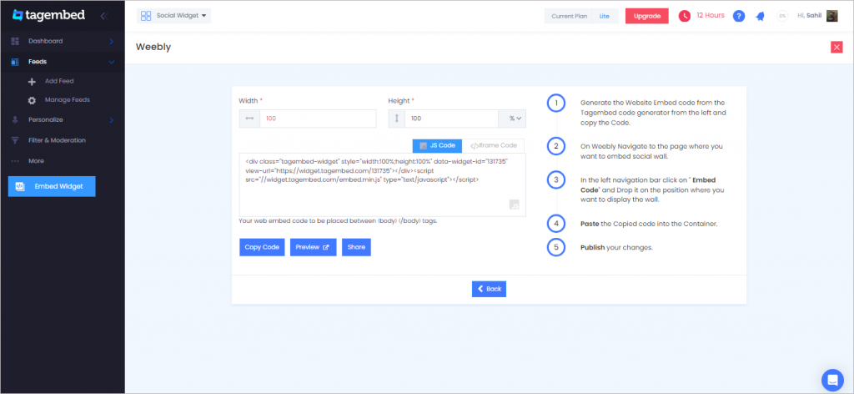Click the JS badge icon in code box
Screen dimensions: 854x394
coord(515,205)
